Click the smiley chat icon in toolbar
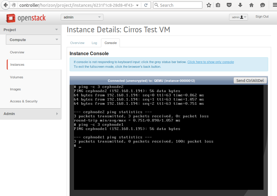Viewport: 277px width, 196px height. [x=263, y=5]
